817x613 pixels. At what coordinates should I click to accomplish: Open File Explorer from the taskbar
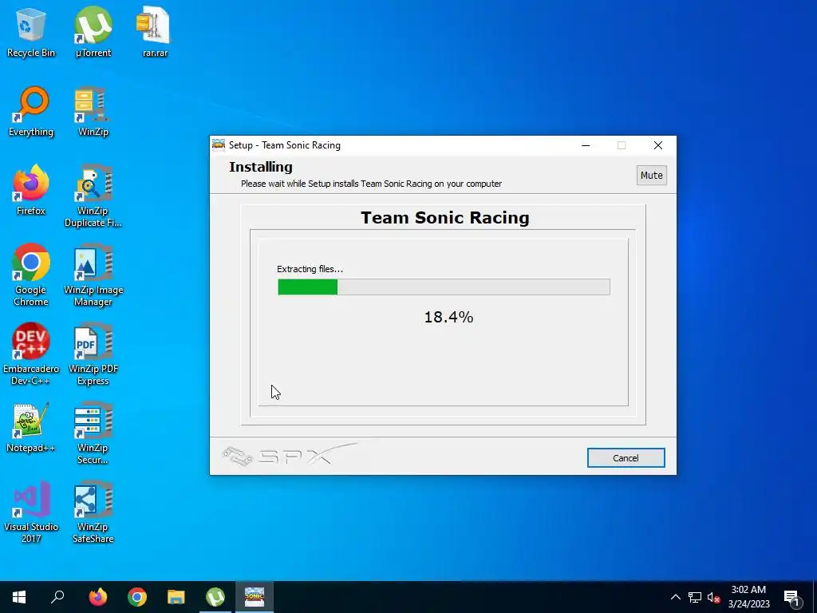point(176,597)
